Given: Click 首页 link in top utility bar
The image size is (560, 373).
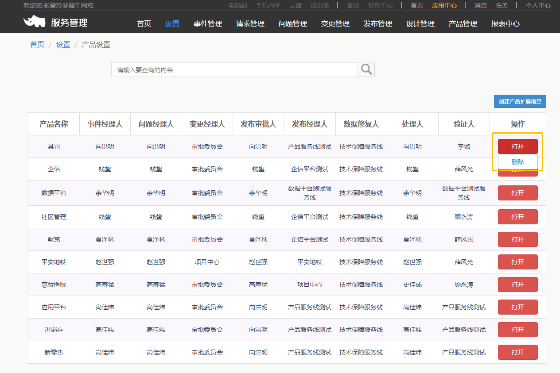Looking at the screenshot, I should pos(417,5).
